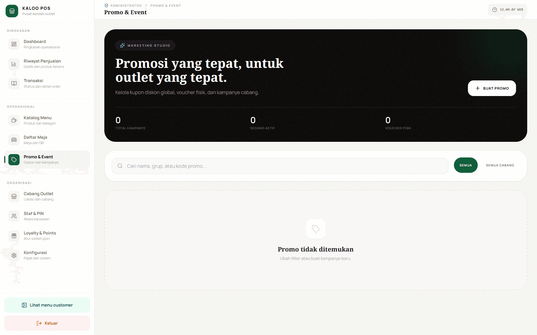Select Daftar Meja in sidebar
This screenshot has height=335, width=537.
47,140
